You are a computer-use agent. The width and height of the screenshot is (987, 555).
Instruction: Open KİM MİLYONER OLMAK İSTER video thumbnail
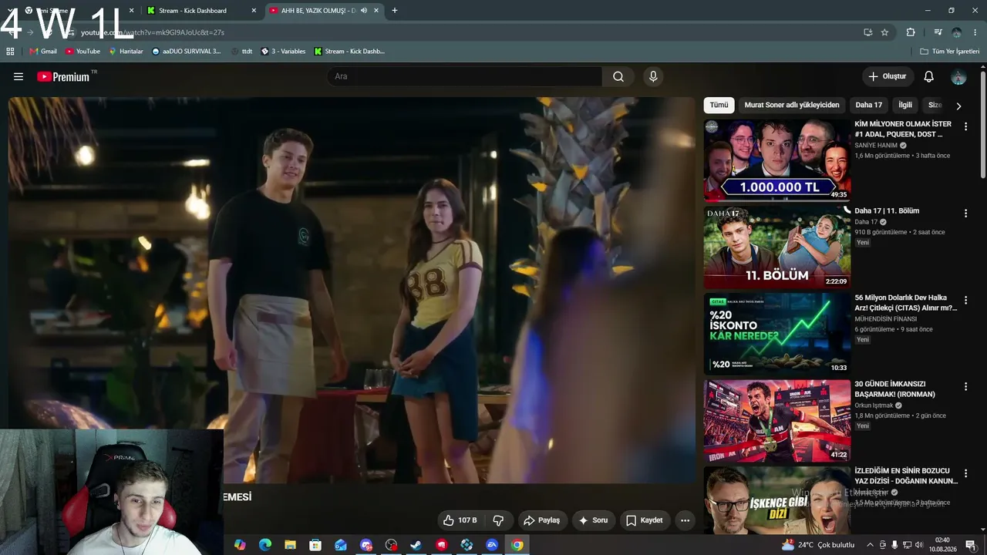777,160
